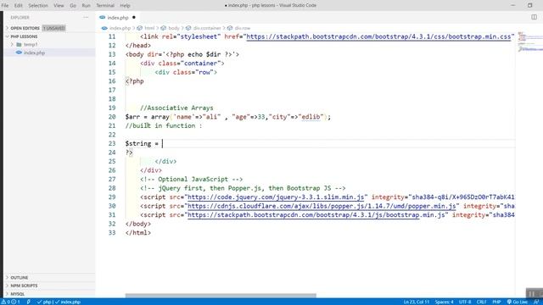Click the <?php opening tag on line 16
This screenshot has height=305, width=543.
click(134, 81)
